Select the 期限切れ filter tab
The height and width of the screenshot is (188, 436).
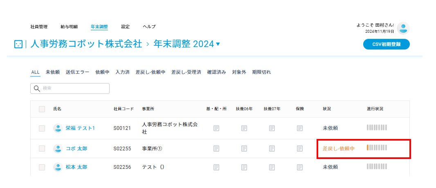tap(262, 72)
